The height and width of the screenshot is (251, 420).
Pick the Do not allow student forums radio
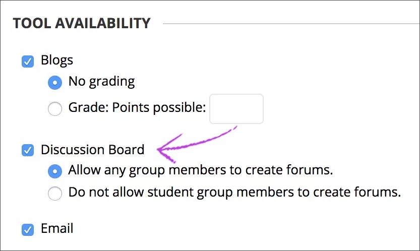pyautogui.click(x=55, y=193)
